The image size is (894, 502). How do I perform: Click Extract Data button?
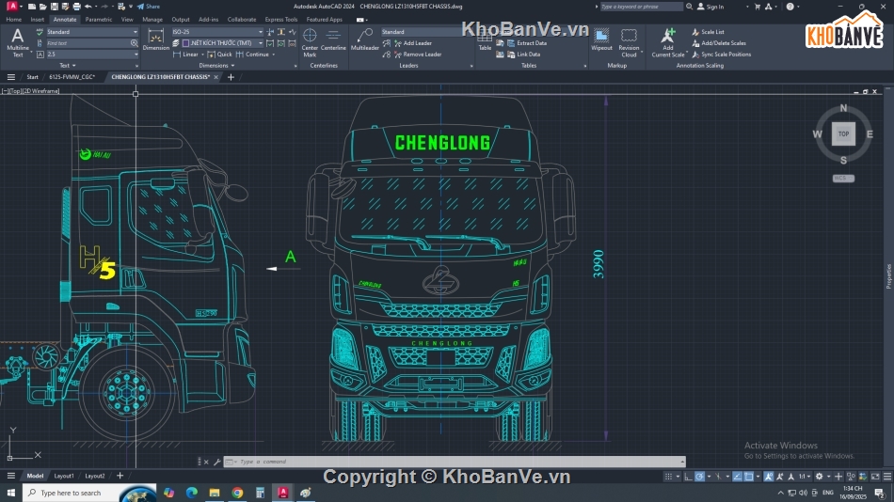coord(527,43)
